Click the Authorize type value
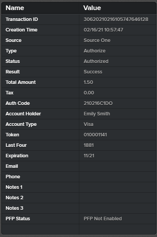The height and width of the screenshot is (237, 157). (94, 51)
